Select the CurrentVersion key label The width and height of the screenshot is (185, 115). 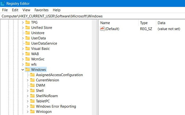pos(47,80)
